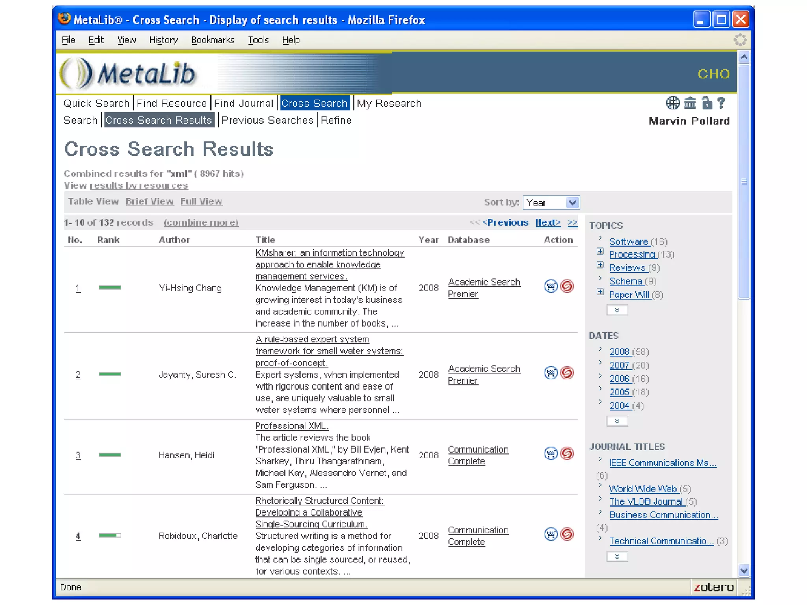Click the padlock login icon
807x605 pixels.
tap(707, 103)
